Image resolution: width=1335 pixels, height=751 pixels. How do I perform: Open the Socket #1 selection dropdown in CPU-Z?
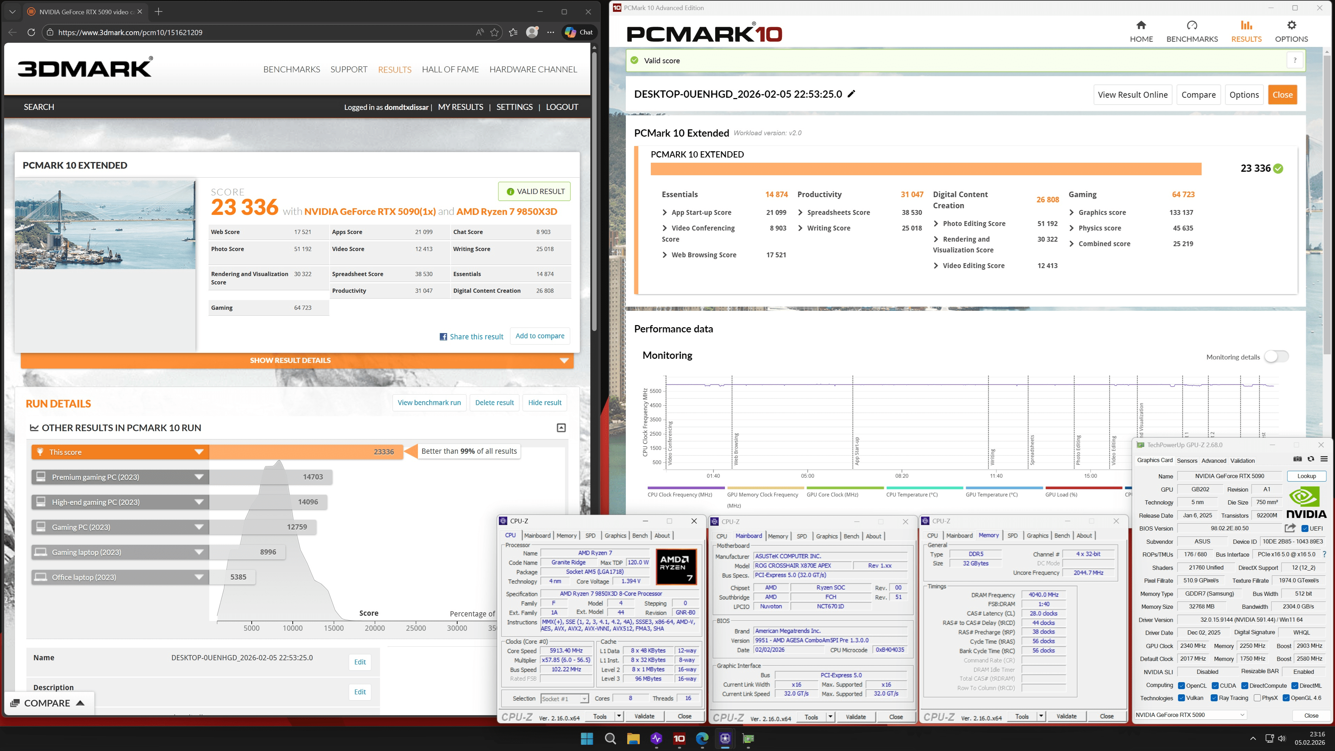(x=564, y=698)
